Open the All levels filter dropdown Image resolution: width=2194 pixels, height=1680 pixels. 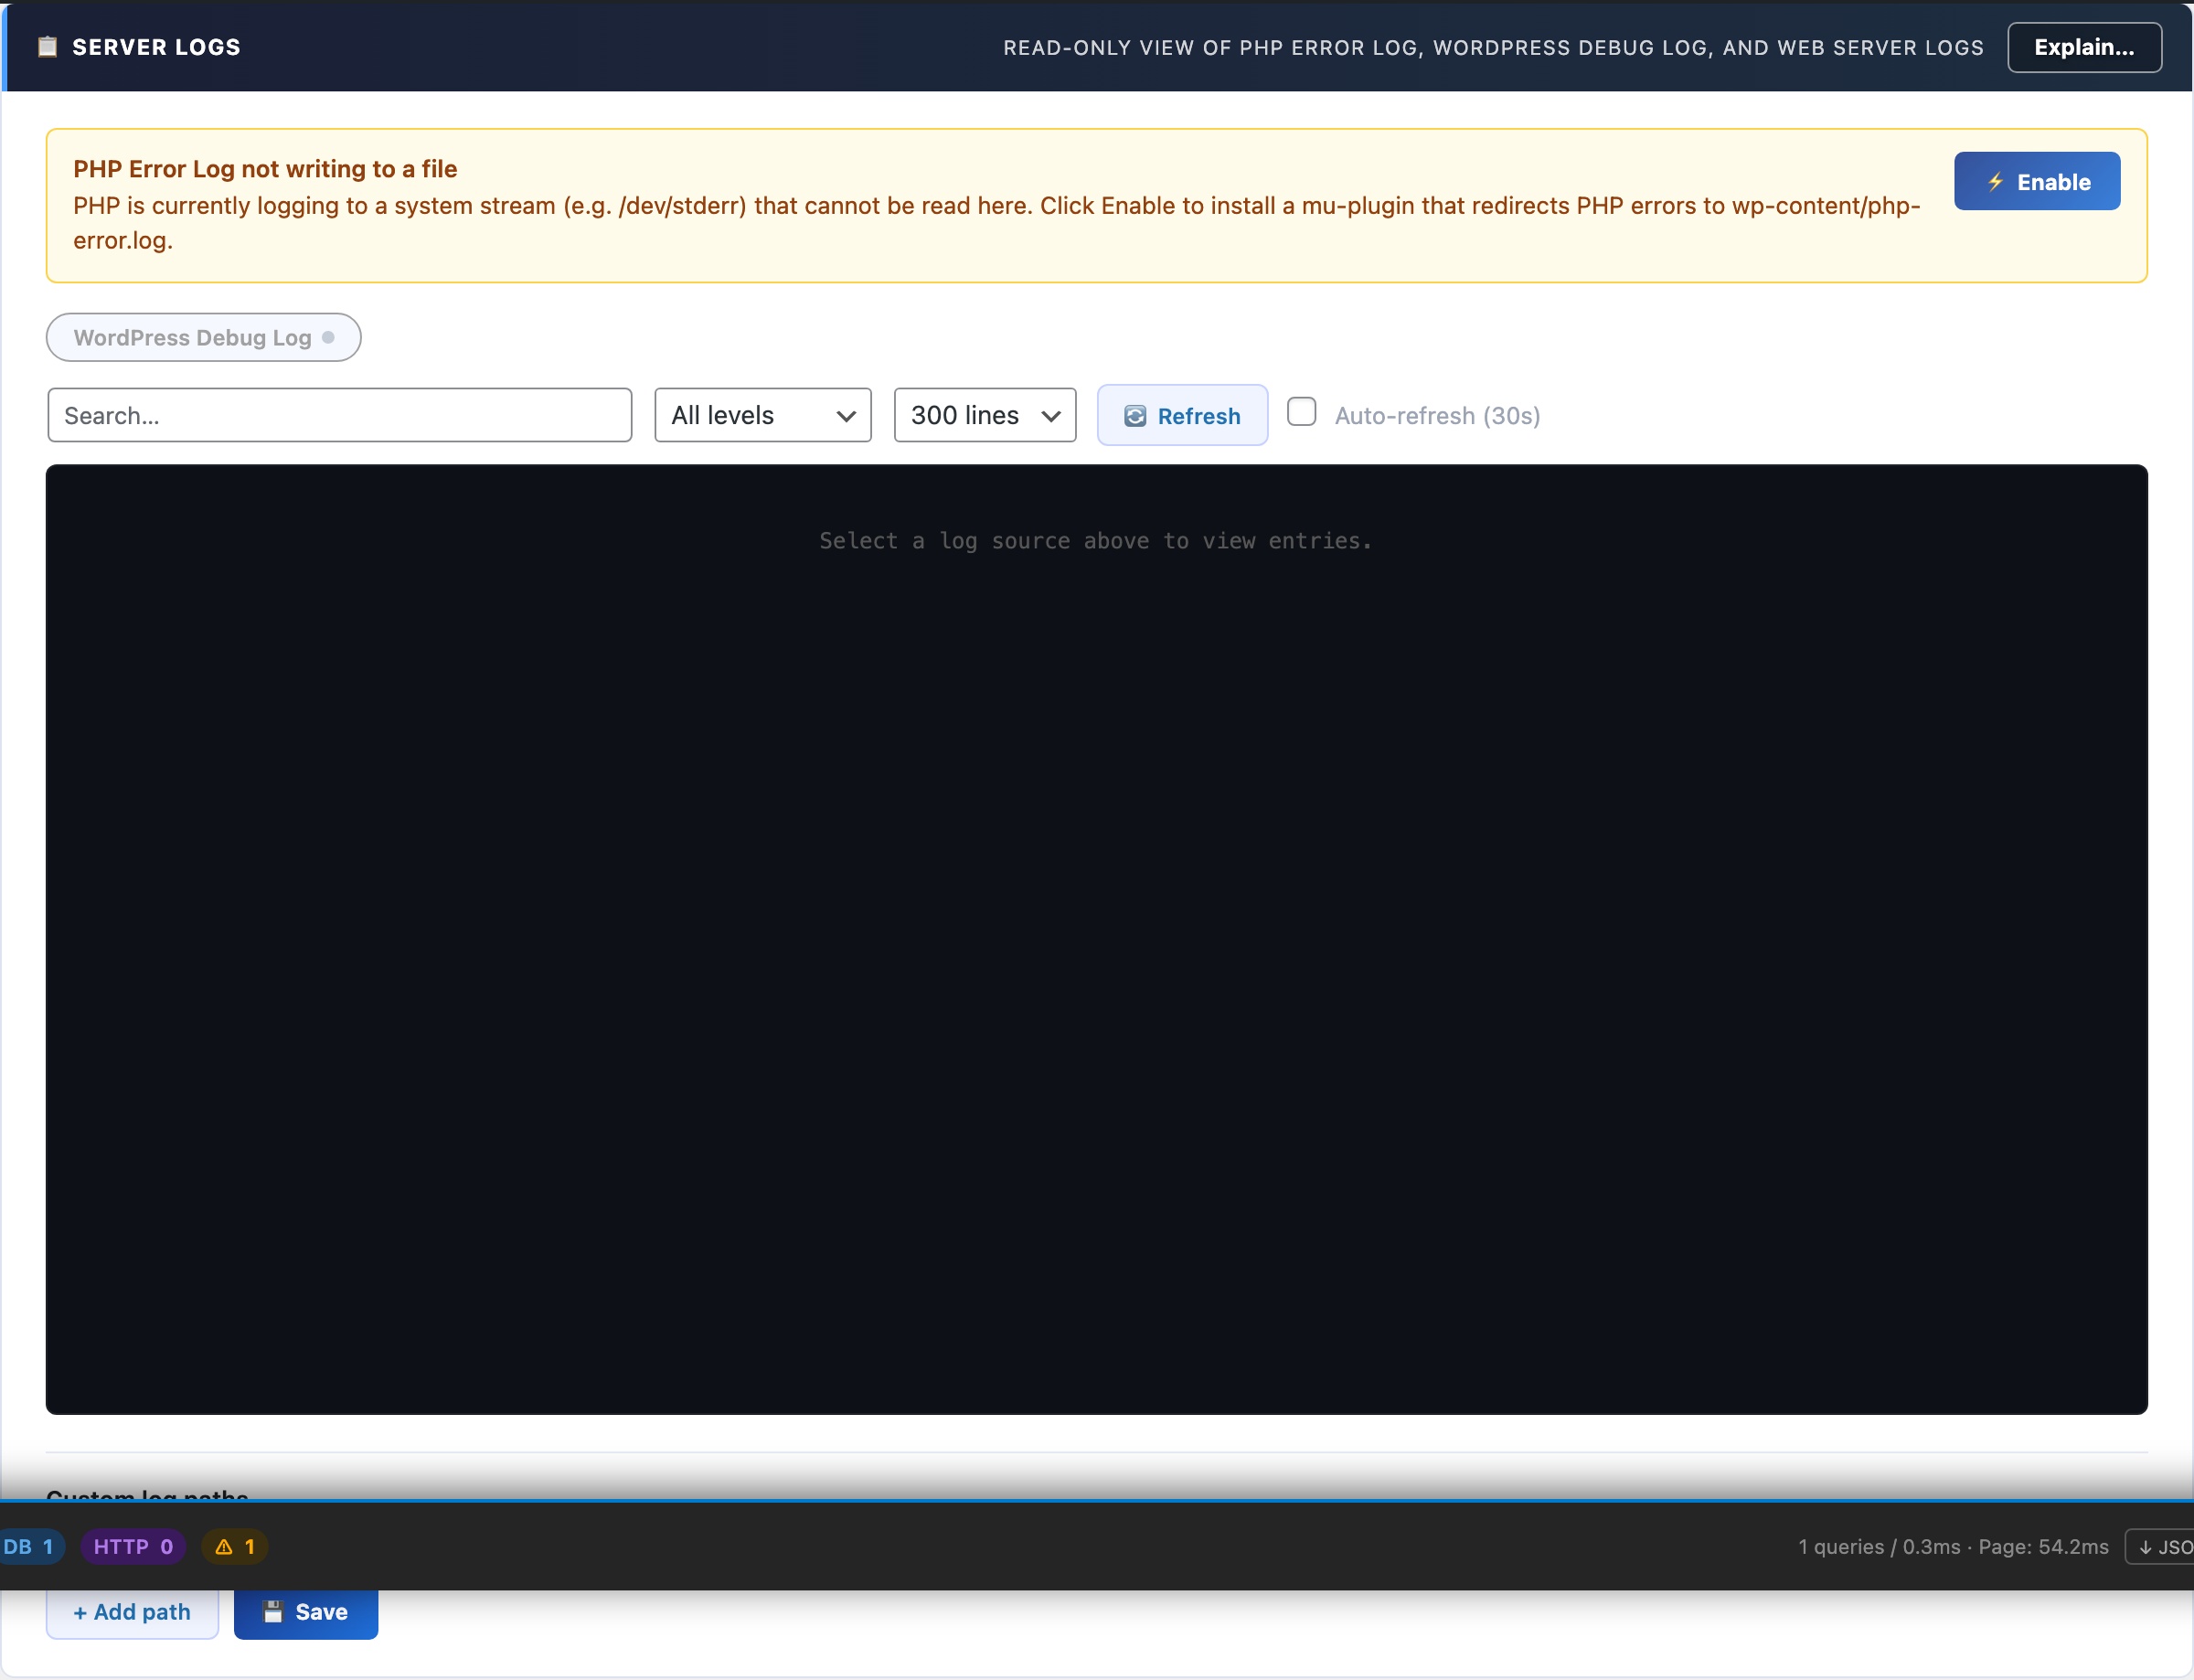[762, 415]
